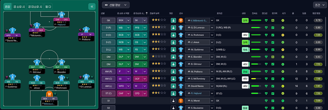Image resolution: width=328 pixels, height=110 pixels.
Task: Click personal instructions icon for Gilmour
Action: (173, 64)
